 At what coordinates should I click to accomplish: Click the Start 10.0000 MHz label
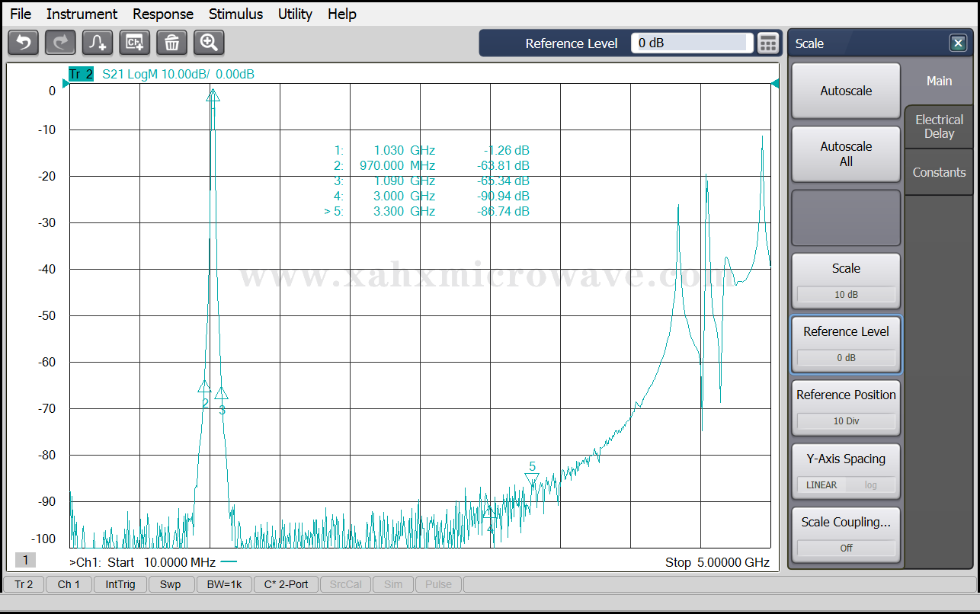pyautogui.click(x=162, y=562)
